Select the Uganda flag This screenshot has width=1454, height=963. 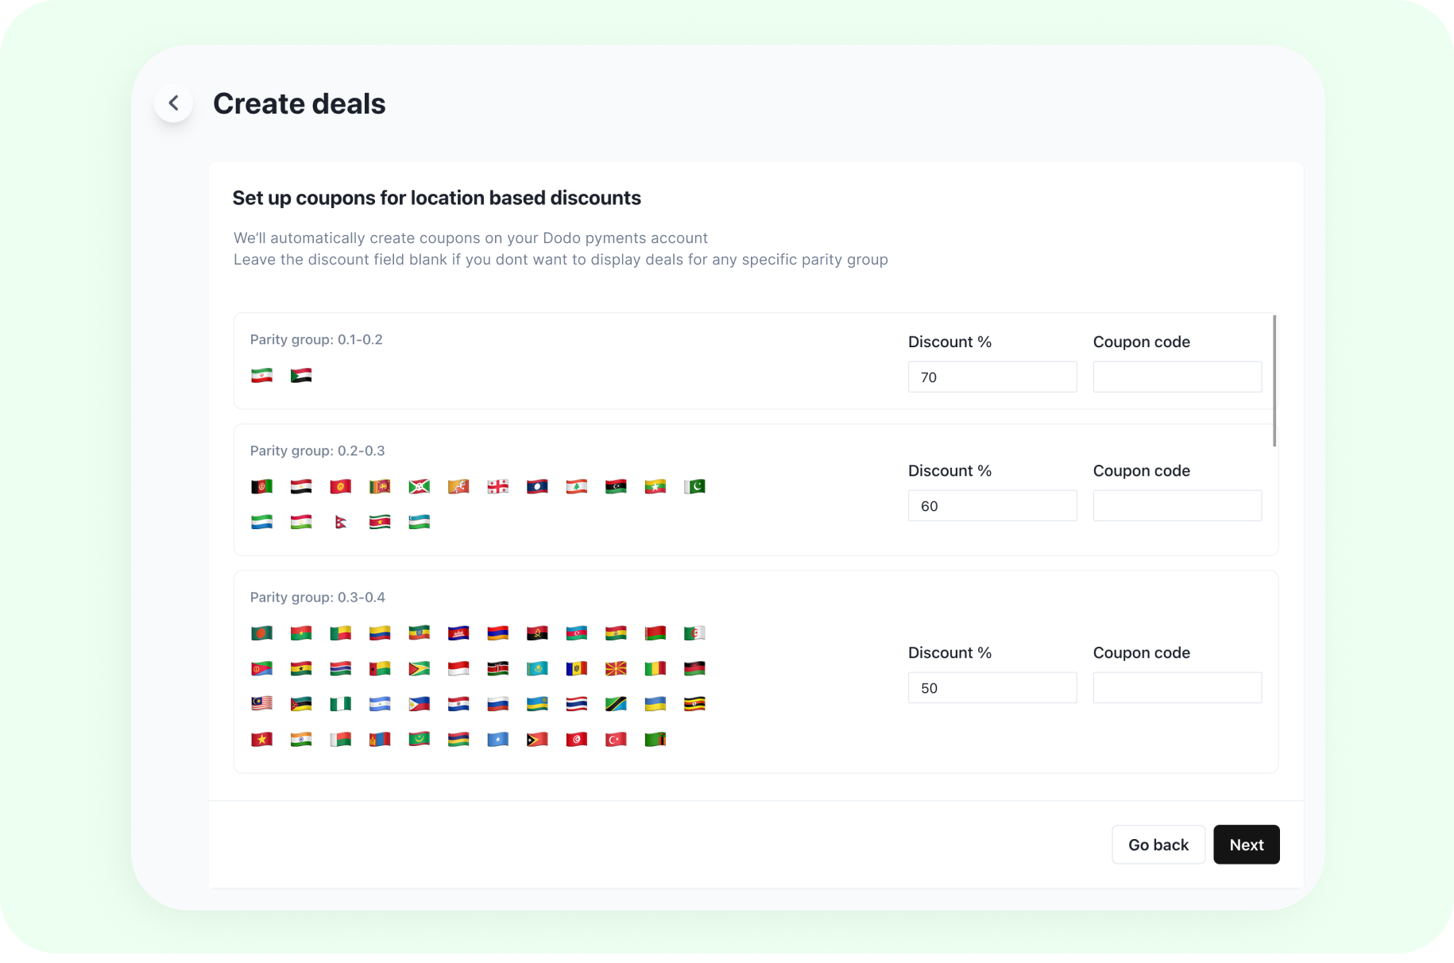point(694,704)
